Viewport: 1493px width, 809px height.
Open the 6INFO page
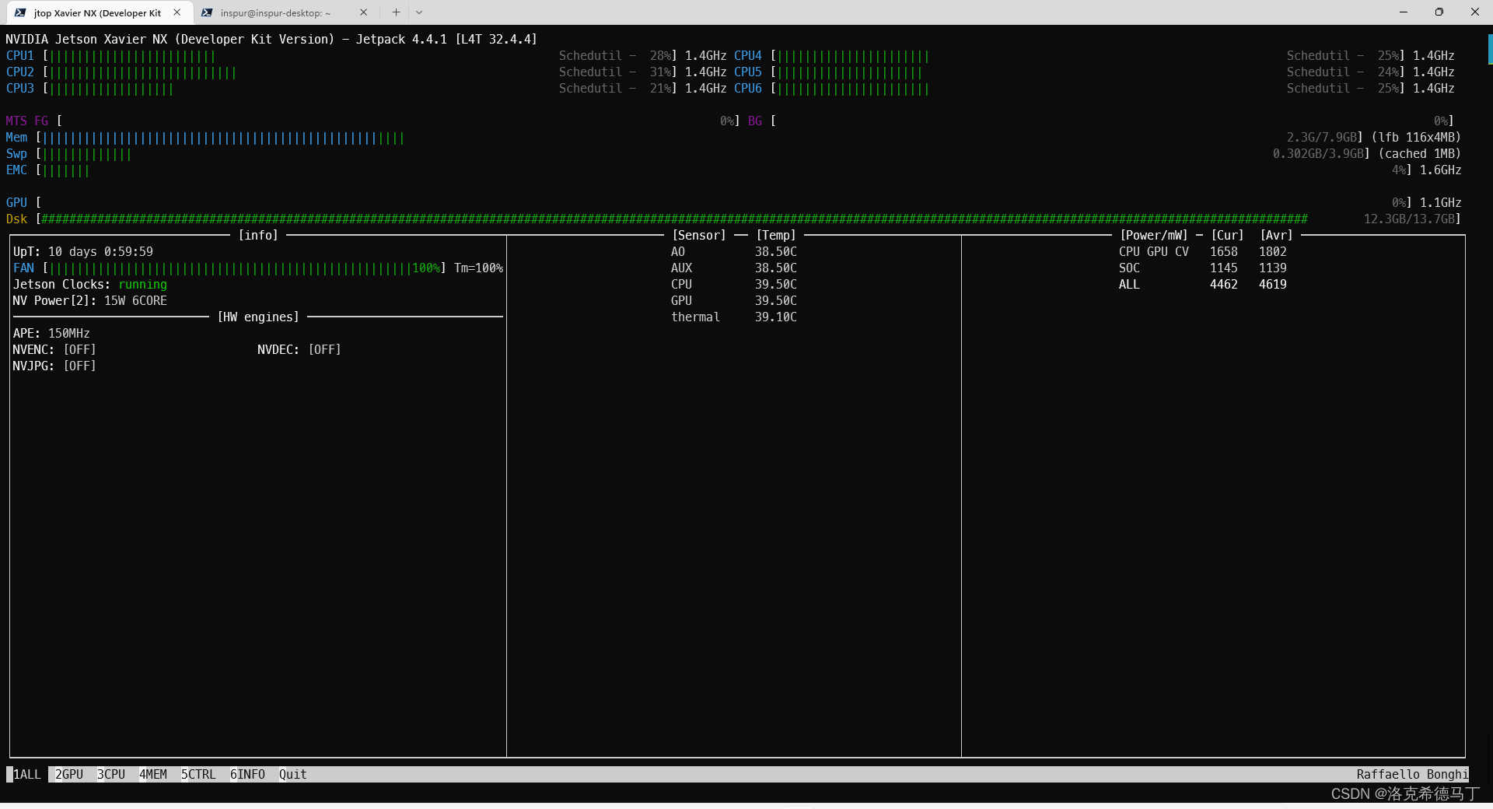click(x=247, y=774)
